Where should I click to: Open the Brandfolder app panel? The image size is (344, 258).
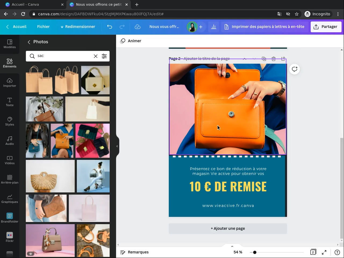coord(10,218)
